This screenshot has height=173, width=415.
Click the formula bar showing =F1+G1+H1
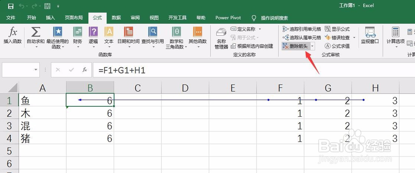click(254, 70)
